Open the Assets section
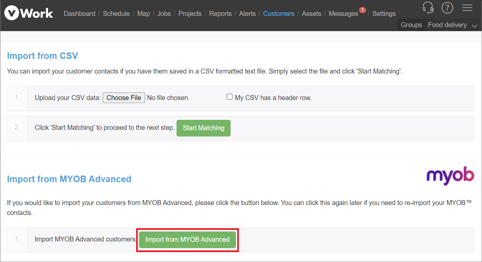The width and height of the screenshot is (482, 262). [311, 14]
